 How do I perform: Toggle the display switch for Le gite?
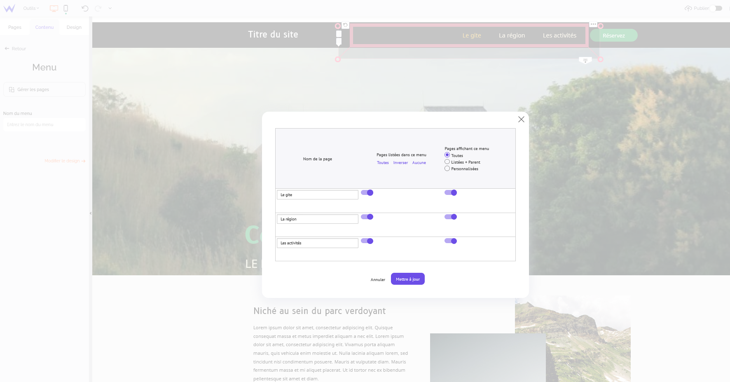451,192
